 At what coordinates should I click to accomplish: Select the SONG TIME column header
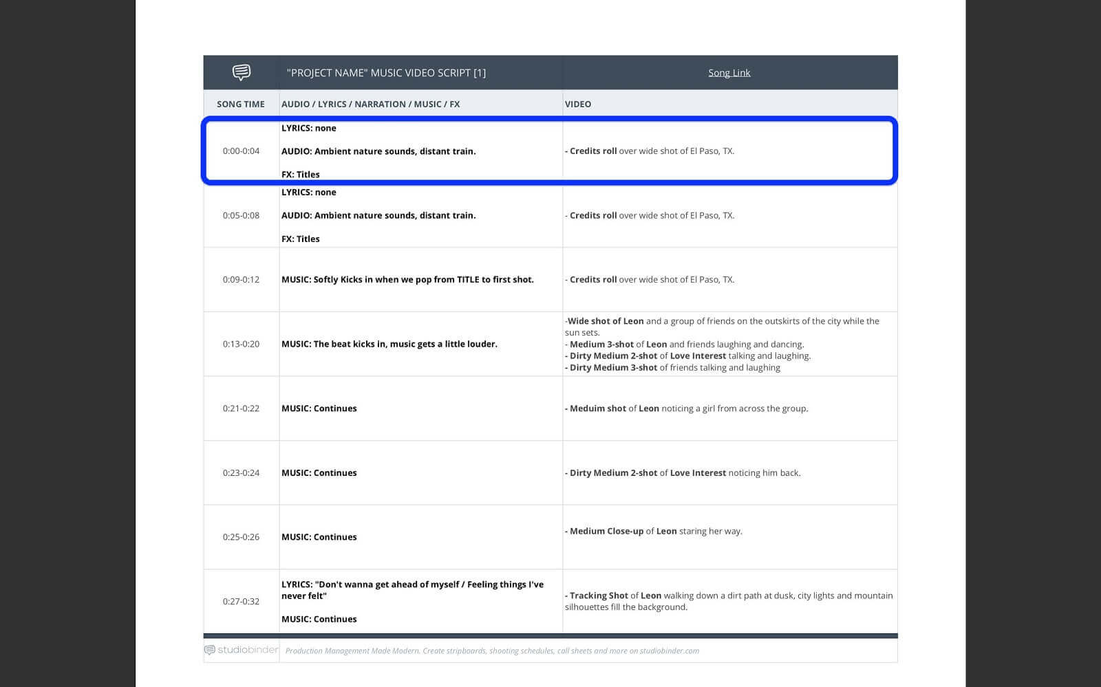coord(240,105)
